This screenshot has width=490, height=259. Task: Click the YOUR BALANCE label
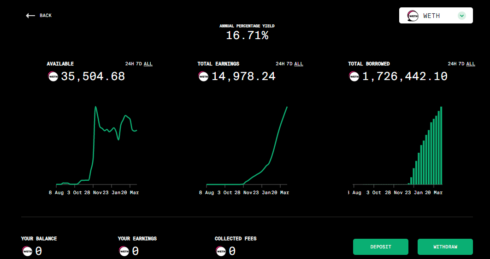click(39, 239)
